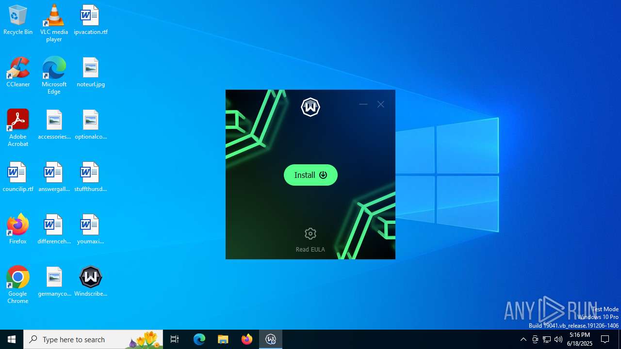
Task: Select optionalco image file on desktop
Action: click(x=90, y=125)
